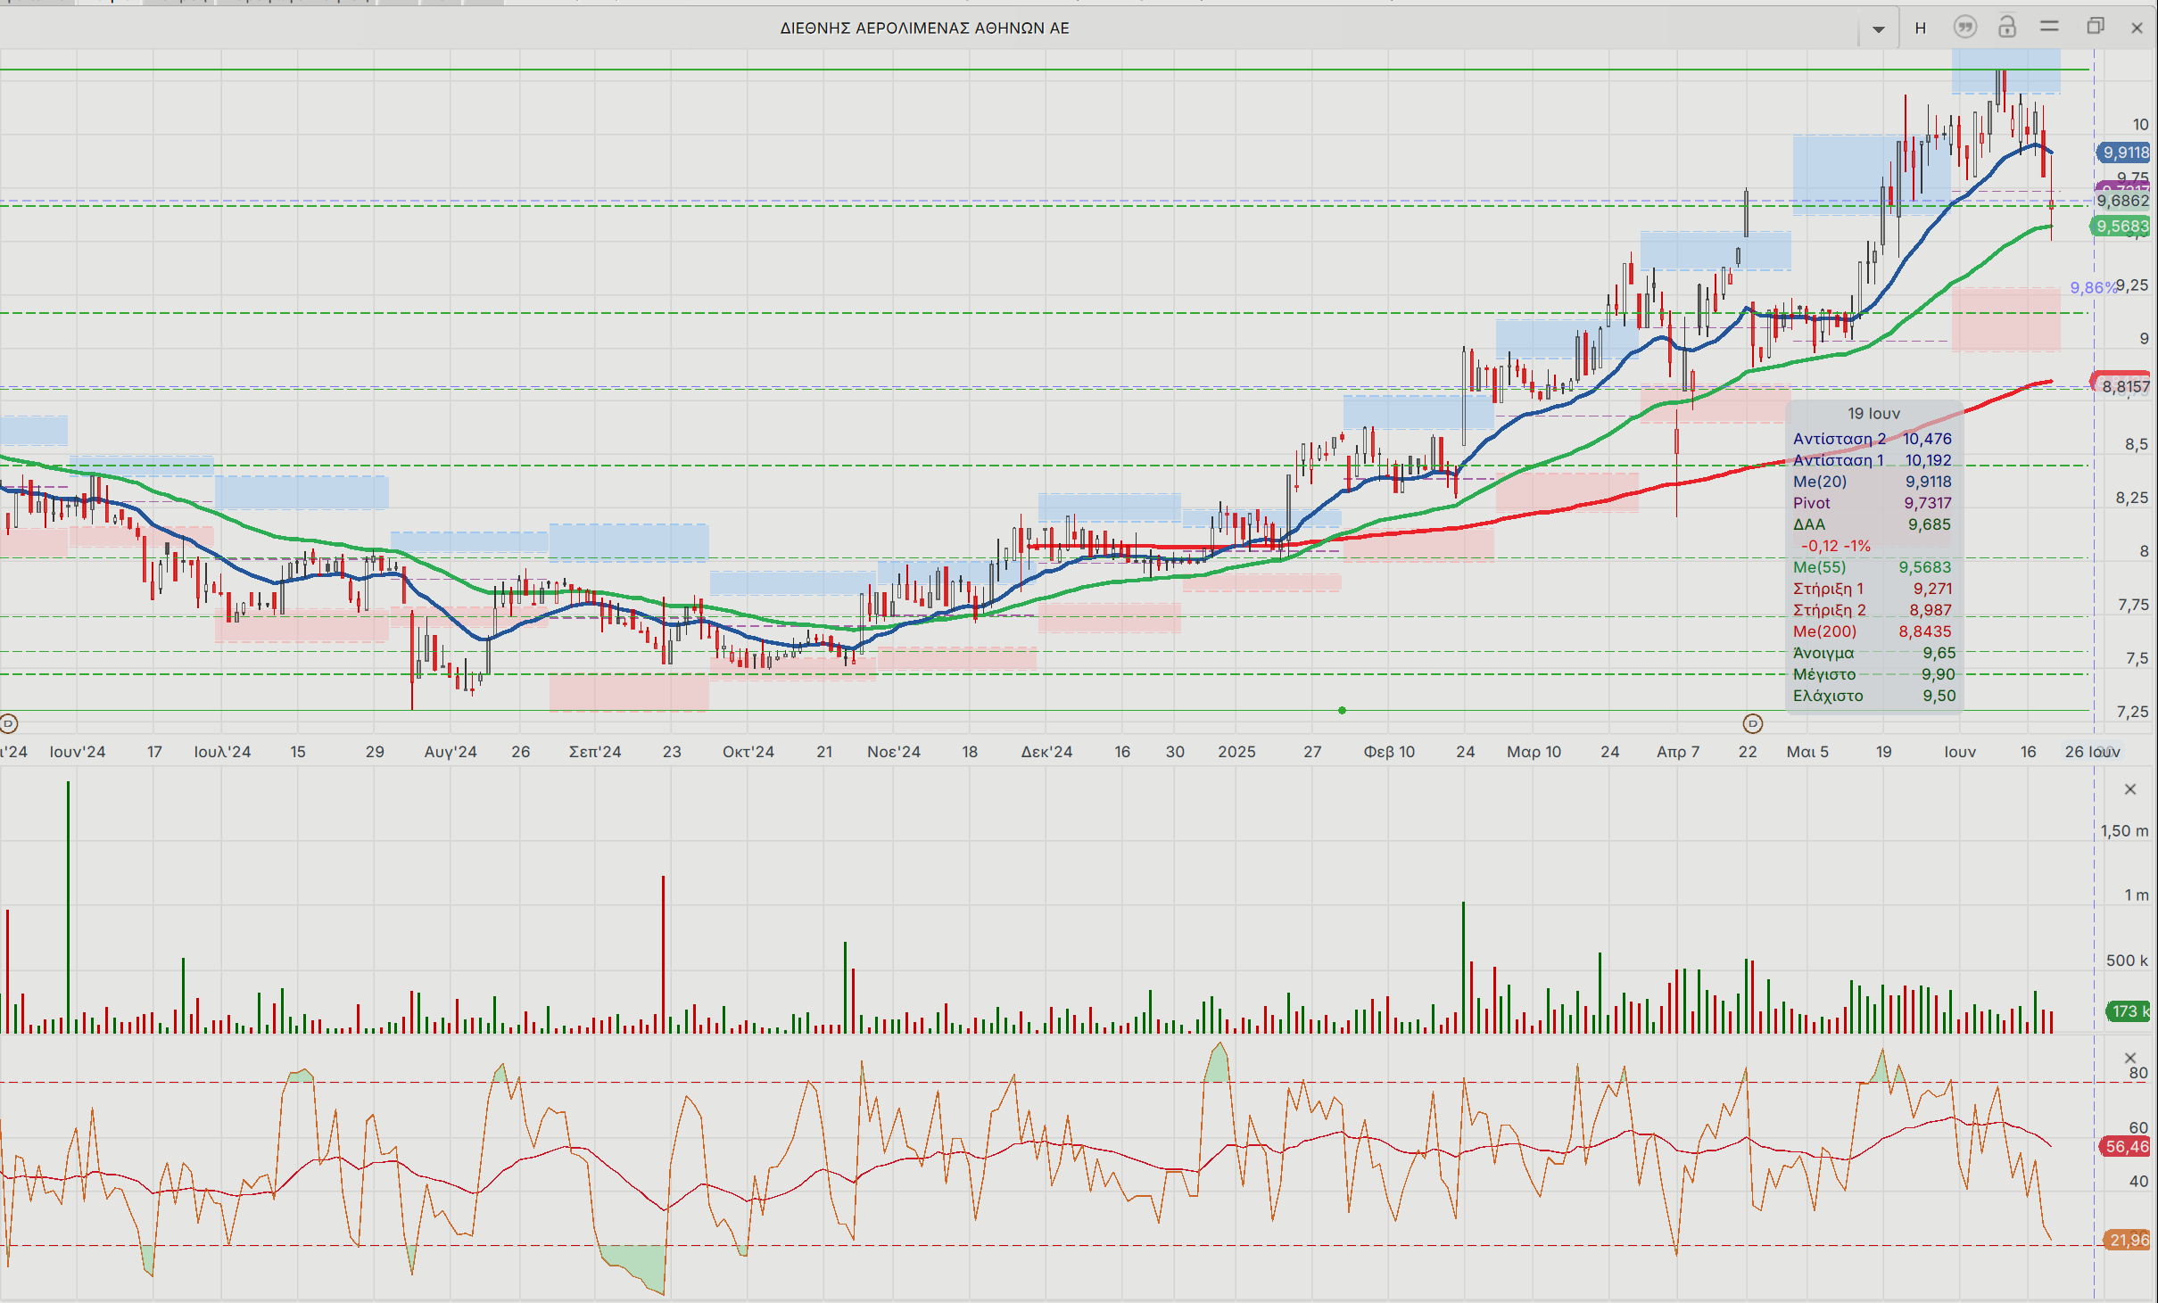Close the oscillator panel with its X
The image size is (2158, 1303).
[x=2130, y=1058]
